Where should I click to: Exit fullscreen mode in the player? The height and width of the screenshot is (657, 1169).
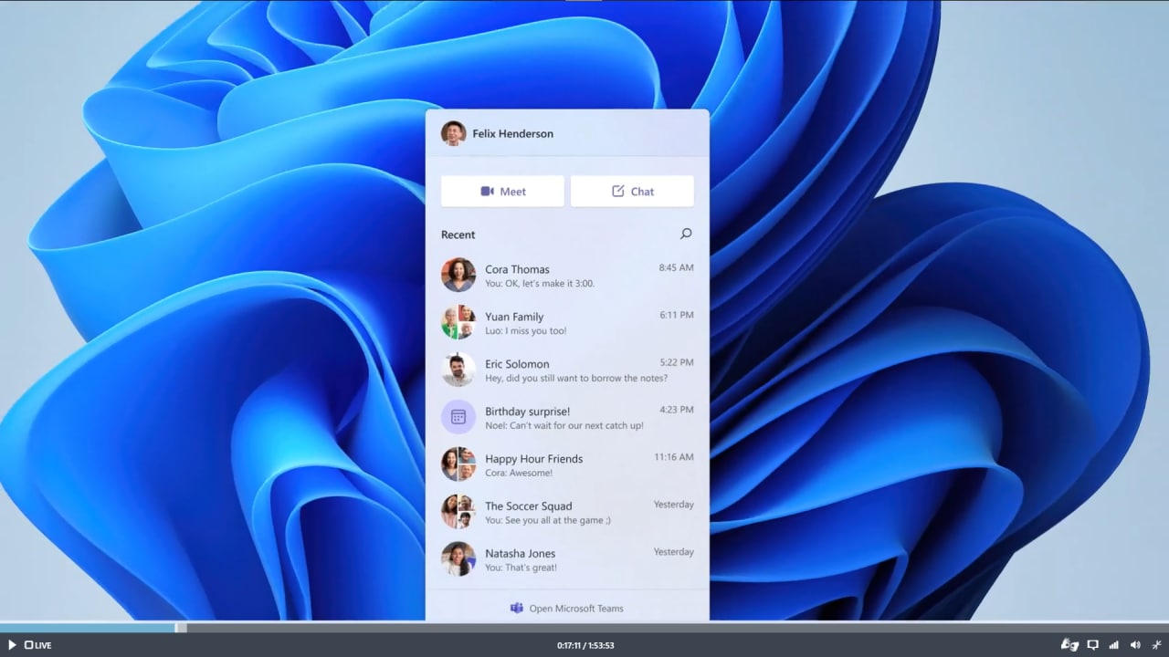click(x=1156, y=645)
